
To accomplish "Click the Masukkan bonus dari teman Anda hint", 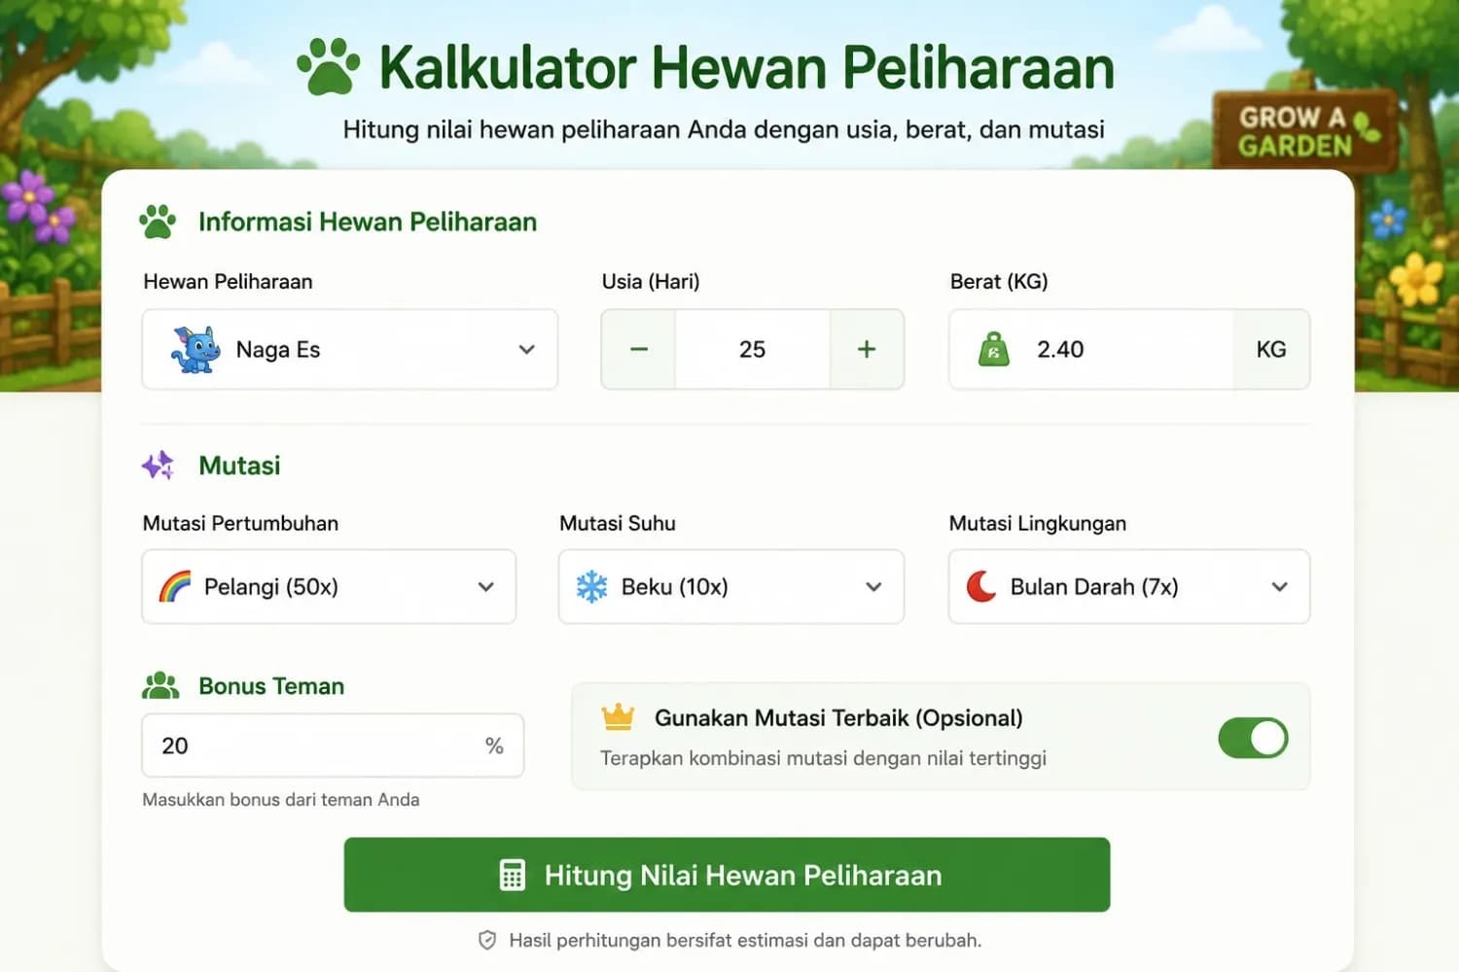I will pyautogui.click(x=281, y=800).
